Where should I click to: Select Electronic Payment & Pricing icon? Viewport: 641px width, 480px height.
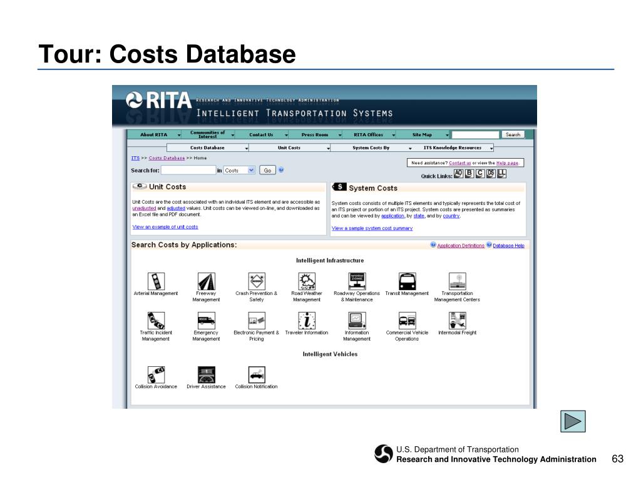click(x=256, y=321)
